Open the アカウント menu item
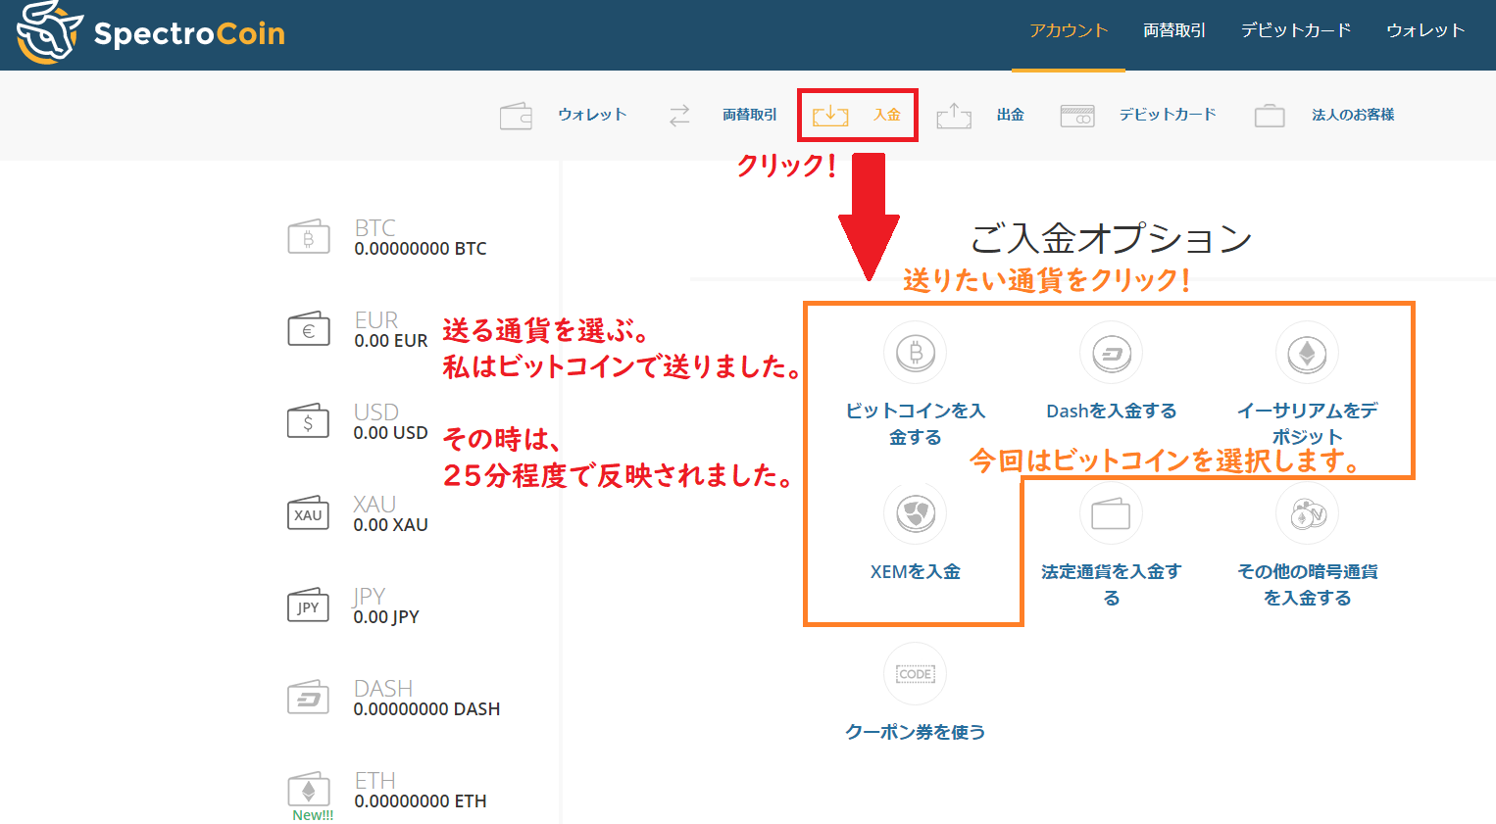The image size is (1496, 824). click(x=1068, y=29)
